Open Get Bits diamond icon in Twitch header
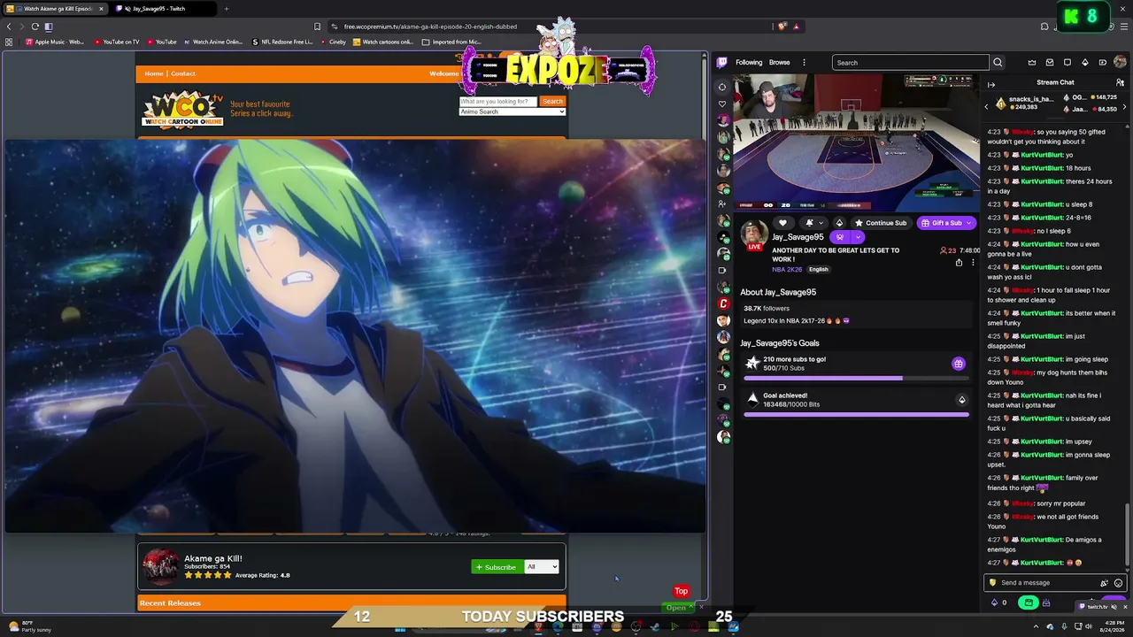1133x637 pixels. click(1085, 63)
